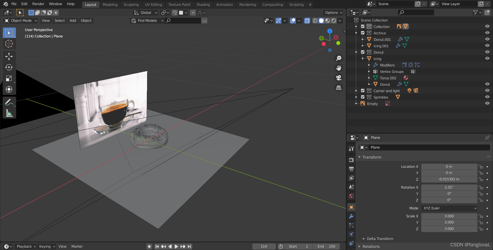Click the viewport zoom magnifier icon

[x=339, y=58]
